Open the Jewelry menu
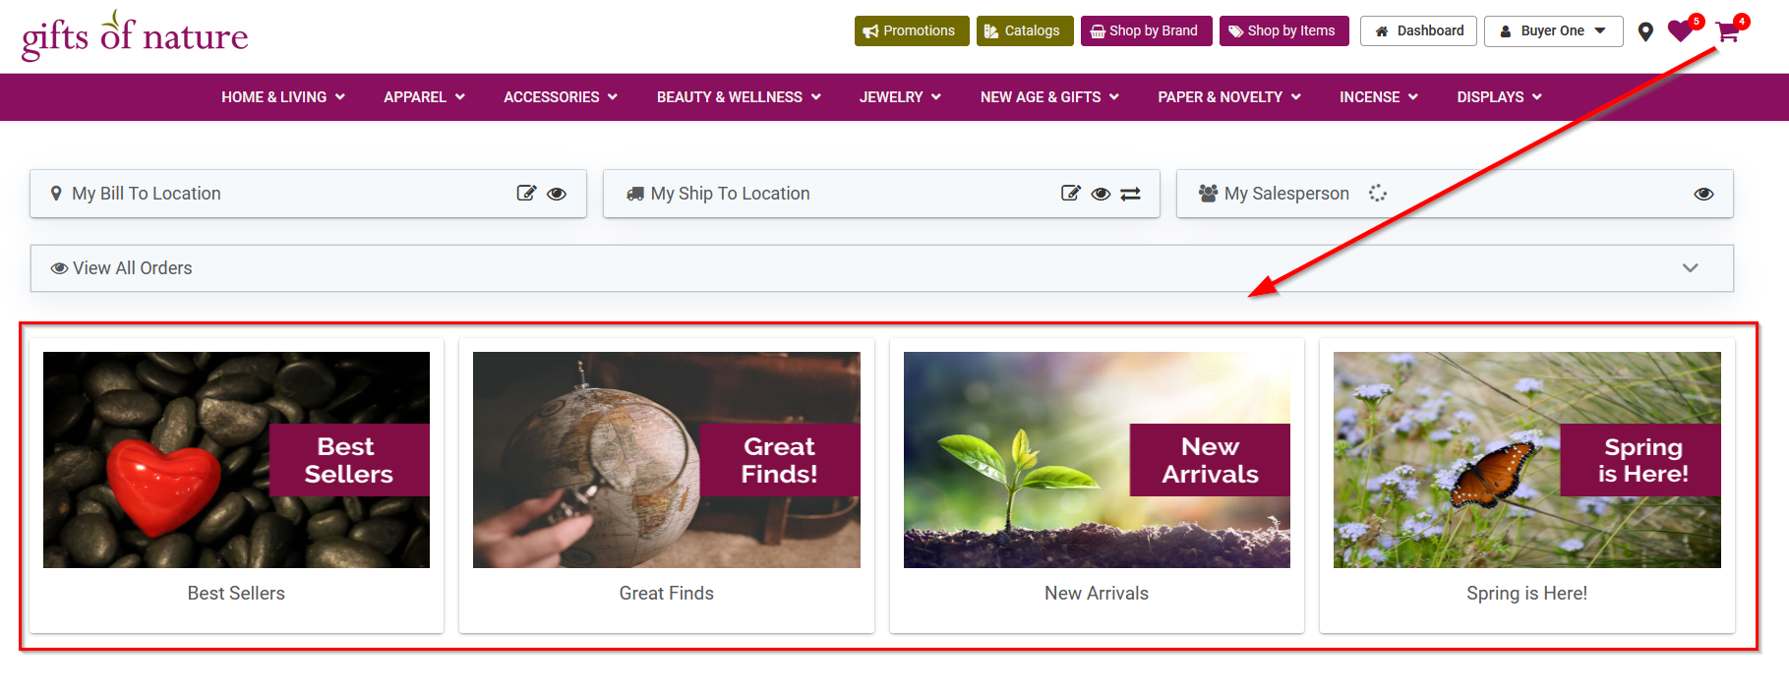The height and width of the screenshot is (689, 1789). (900, 97)
